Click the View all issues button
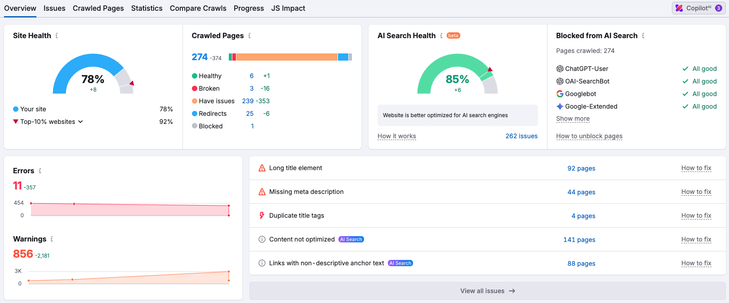The image size is (729, 303). [487, 291]
